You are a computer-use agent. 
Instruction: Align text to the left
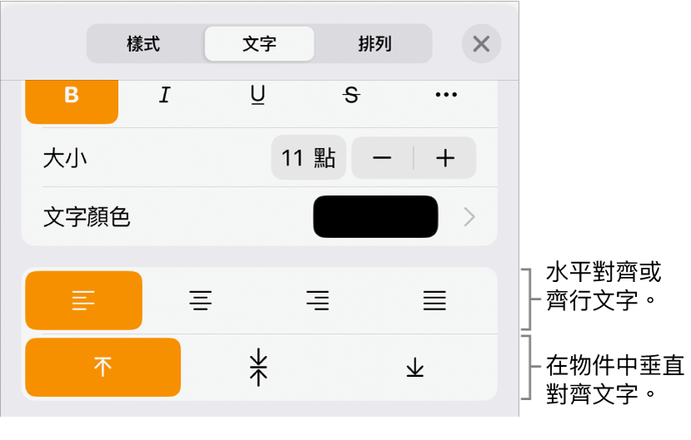[84, 300]
